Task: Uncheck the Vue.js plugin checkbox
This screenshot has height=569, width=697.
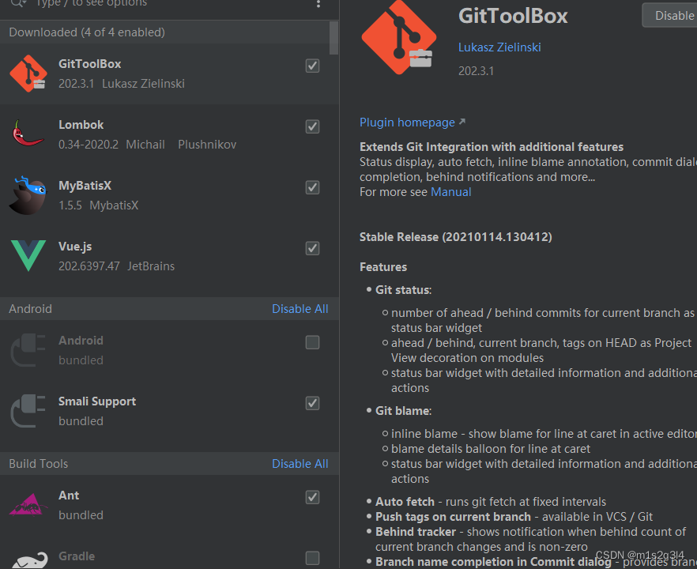Action: pos(312,248)
